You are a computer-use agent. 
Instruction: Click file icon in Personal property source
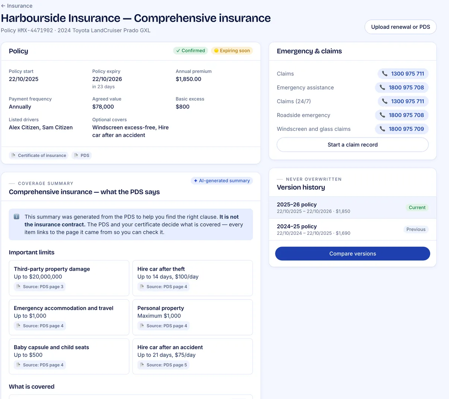click(142, 326)
